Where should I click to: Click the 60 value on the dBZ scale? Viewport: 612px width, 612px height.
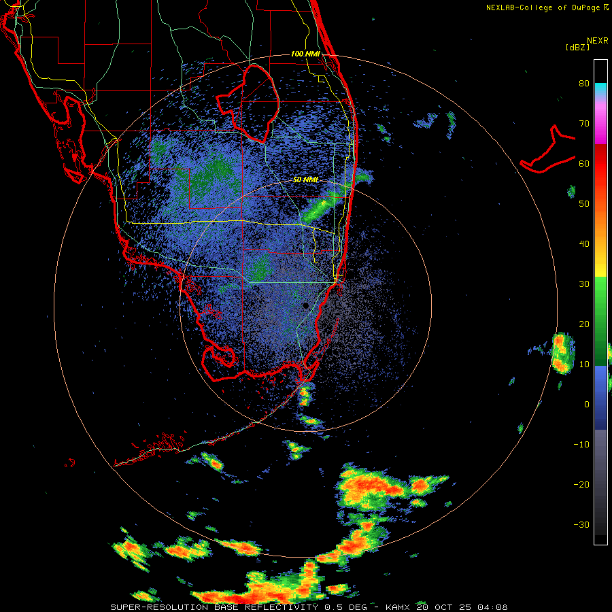pos(584,164)
